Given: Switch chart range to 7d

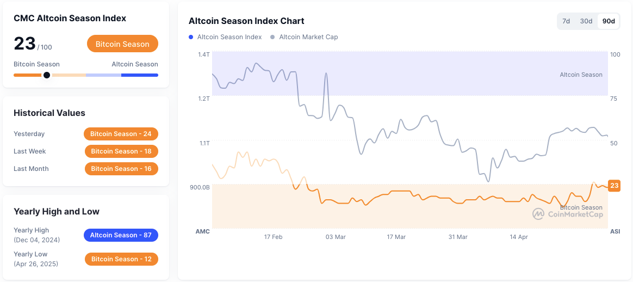Looking at the screenshot, I should 566,21.
